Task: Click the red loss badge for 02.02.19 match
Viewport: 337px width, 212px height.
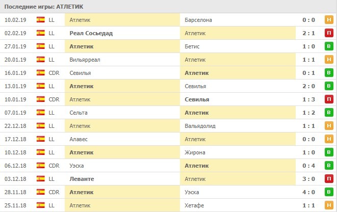Action: [x=329, y=33]
